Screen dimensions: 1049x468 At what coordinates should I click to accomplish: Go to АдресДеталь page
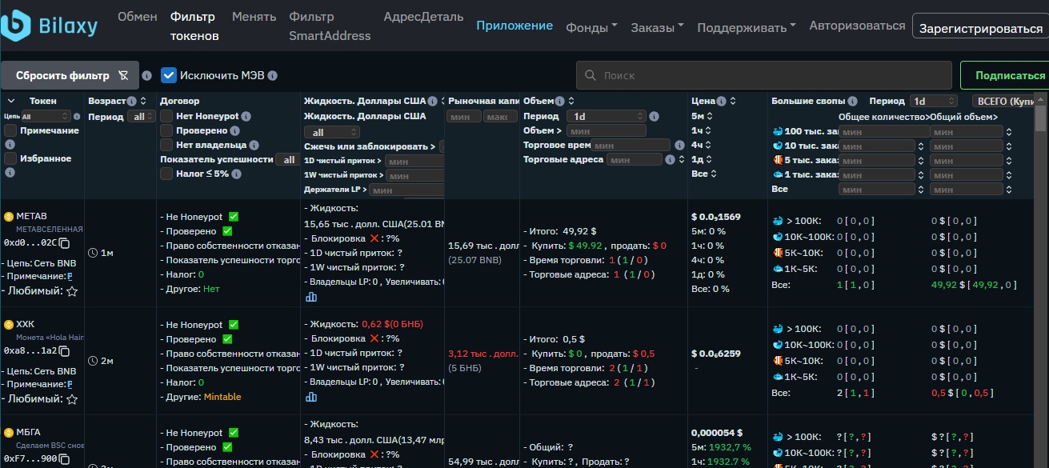pyautogui.click(x=423, y=17)
